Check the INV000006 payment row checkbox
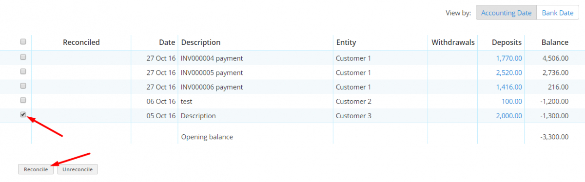This screenshot has height=182, width=585. (x=23, y=86)
